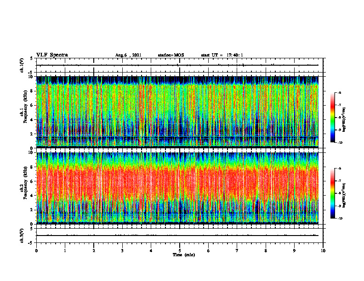364x281 pixels.
Task: Click the "1" minute tick on time axis
Action: 65,251
